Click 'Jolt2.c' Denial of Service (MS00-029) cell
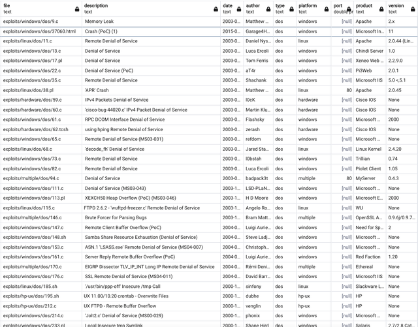Image resolution: width=418 pixels, height=327 pixels. point(151,316)
